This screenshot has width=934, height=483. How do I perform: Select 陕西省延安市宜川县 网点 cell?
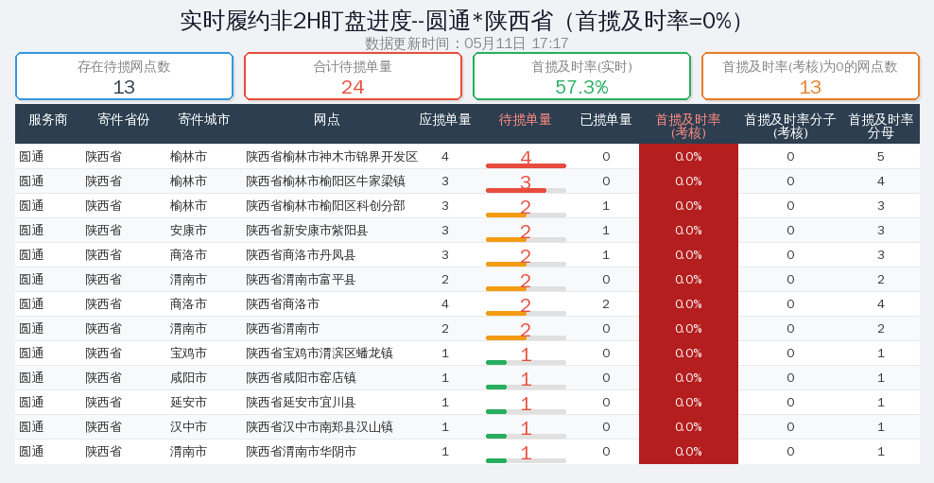[301, 402]
